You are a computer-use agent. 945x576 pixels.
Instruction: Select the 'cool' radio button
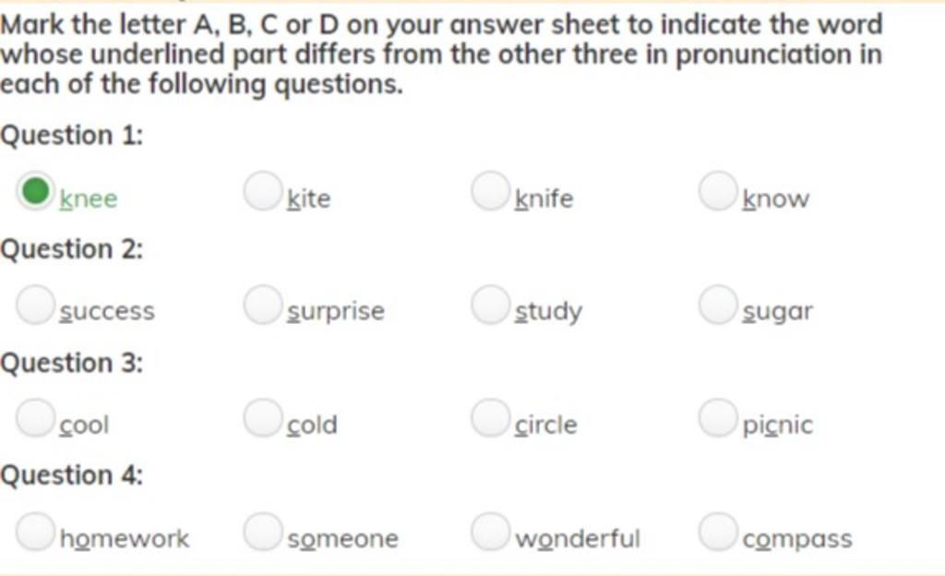(x=35, y=417)
